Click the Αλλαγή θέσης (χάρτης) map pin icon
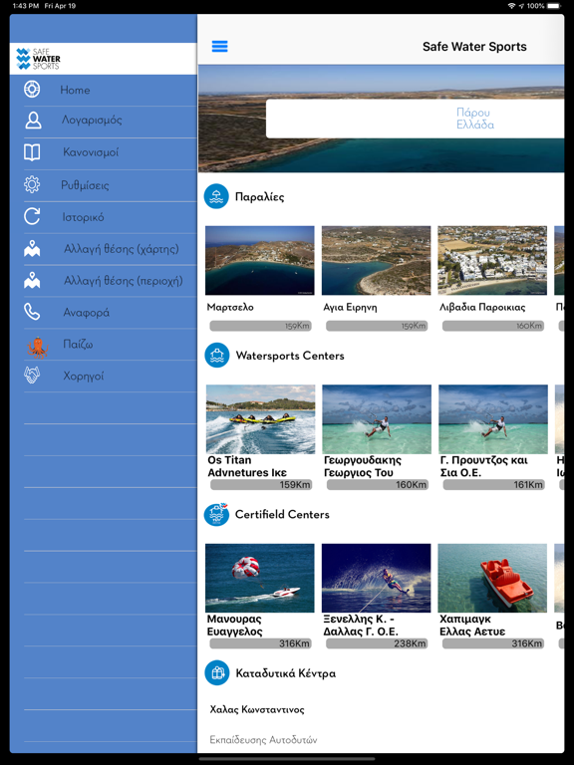The height and width of the screenshot is (765, 574). (32, 248)
